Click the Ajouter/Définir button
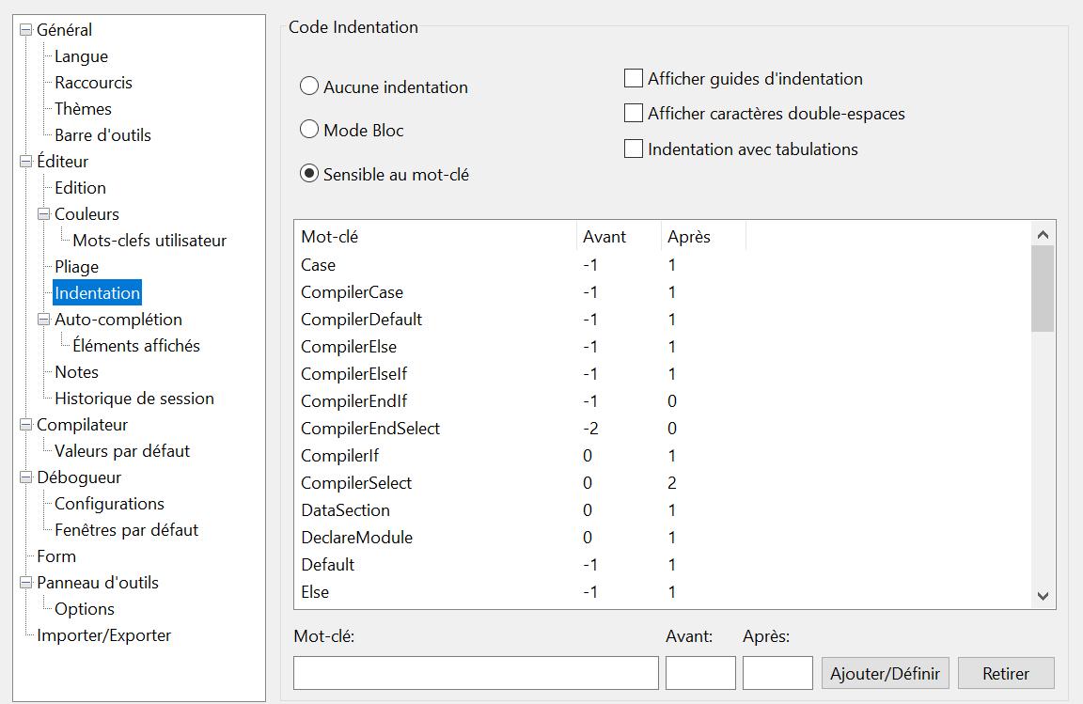Image resolution: width=1083 pixels, height=704 pixels. click(885, 674)
